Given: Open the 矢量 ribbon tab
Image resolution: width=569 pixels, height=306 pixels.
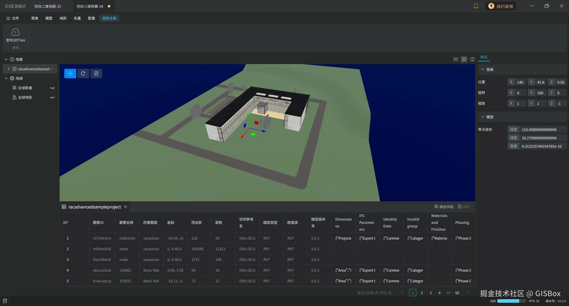Looking at the screenshot, I should [77, 18].
